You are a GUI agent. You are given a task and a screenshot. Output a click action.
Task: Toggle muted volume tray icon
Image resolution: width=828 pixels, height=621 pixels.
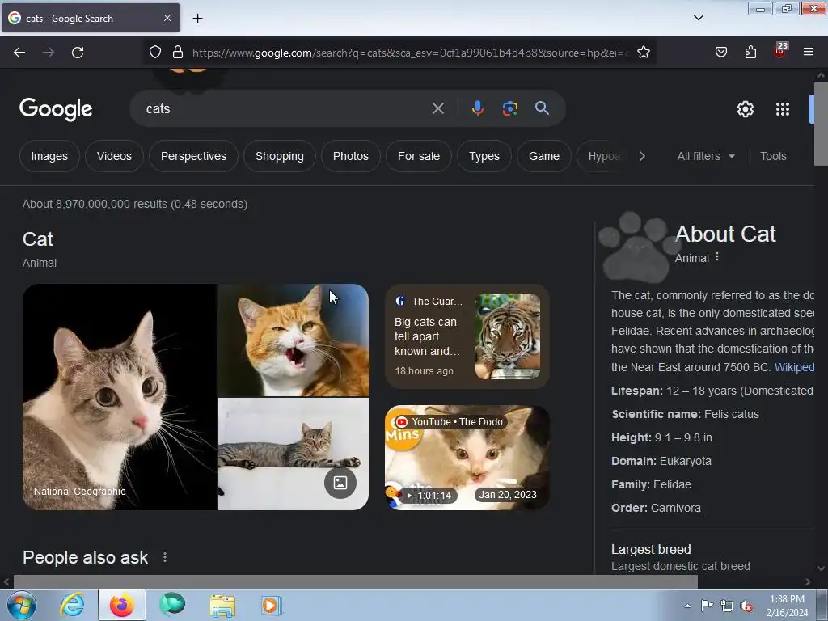[x=746, y=606]
